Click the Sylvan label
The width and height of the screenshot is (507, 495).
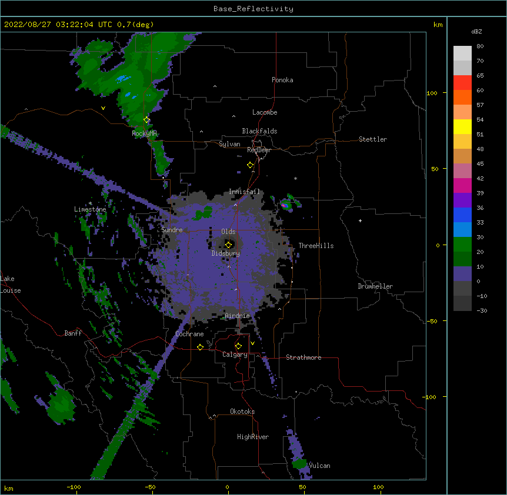click(229, 144)
